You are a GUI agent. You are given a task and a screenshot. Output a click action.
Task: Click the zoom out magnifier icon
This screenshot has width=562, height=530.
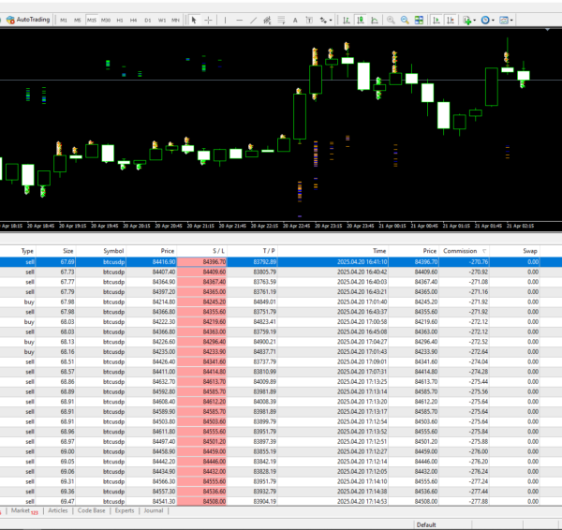(x=405, y=19)
